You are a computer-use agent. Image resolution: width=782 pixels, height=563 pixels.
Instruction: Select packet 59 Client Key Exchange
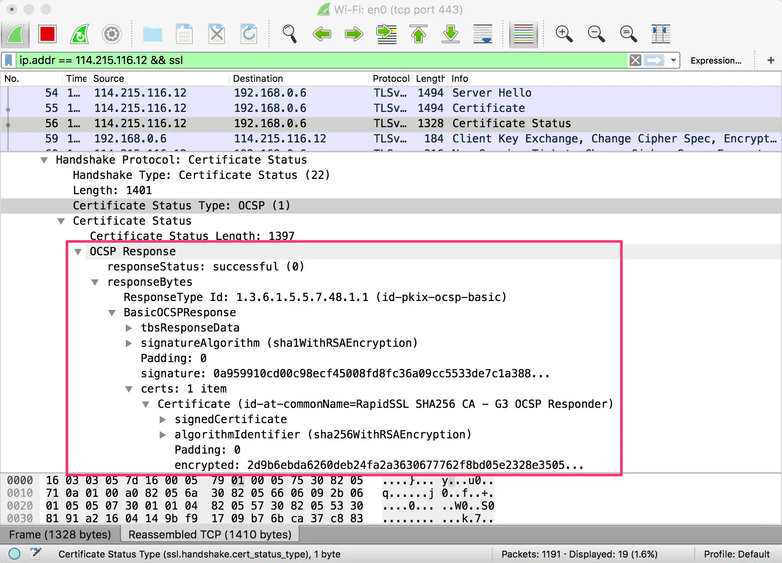[x=391, y=139]
